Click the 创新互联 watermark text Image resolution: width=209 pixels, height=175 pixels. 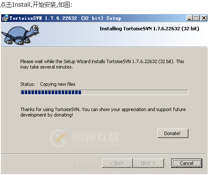96,138
